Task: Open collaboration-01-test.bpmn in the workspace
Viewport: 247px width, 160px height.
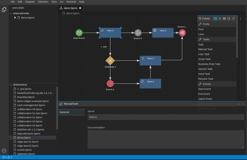Action: [x=32, y=113]
